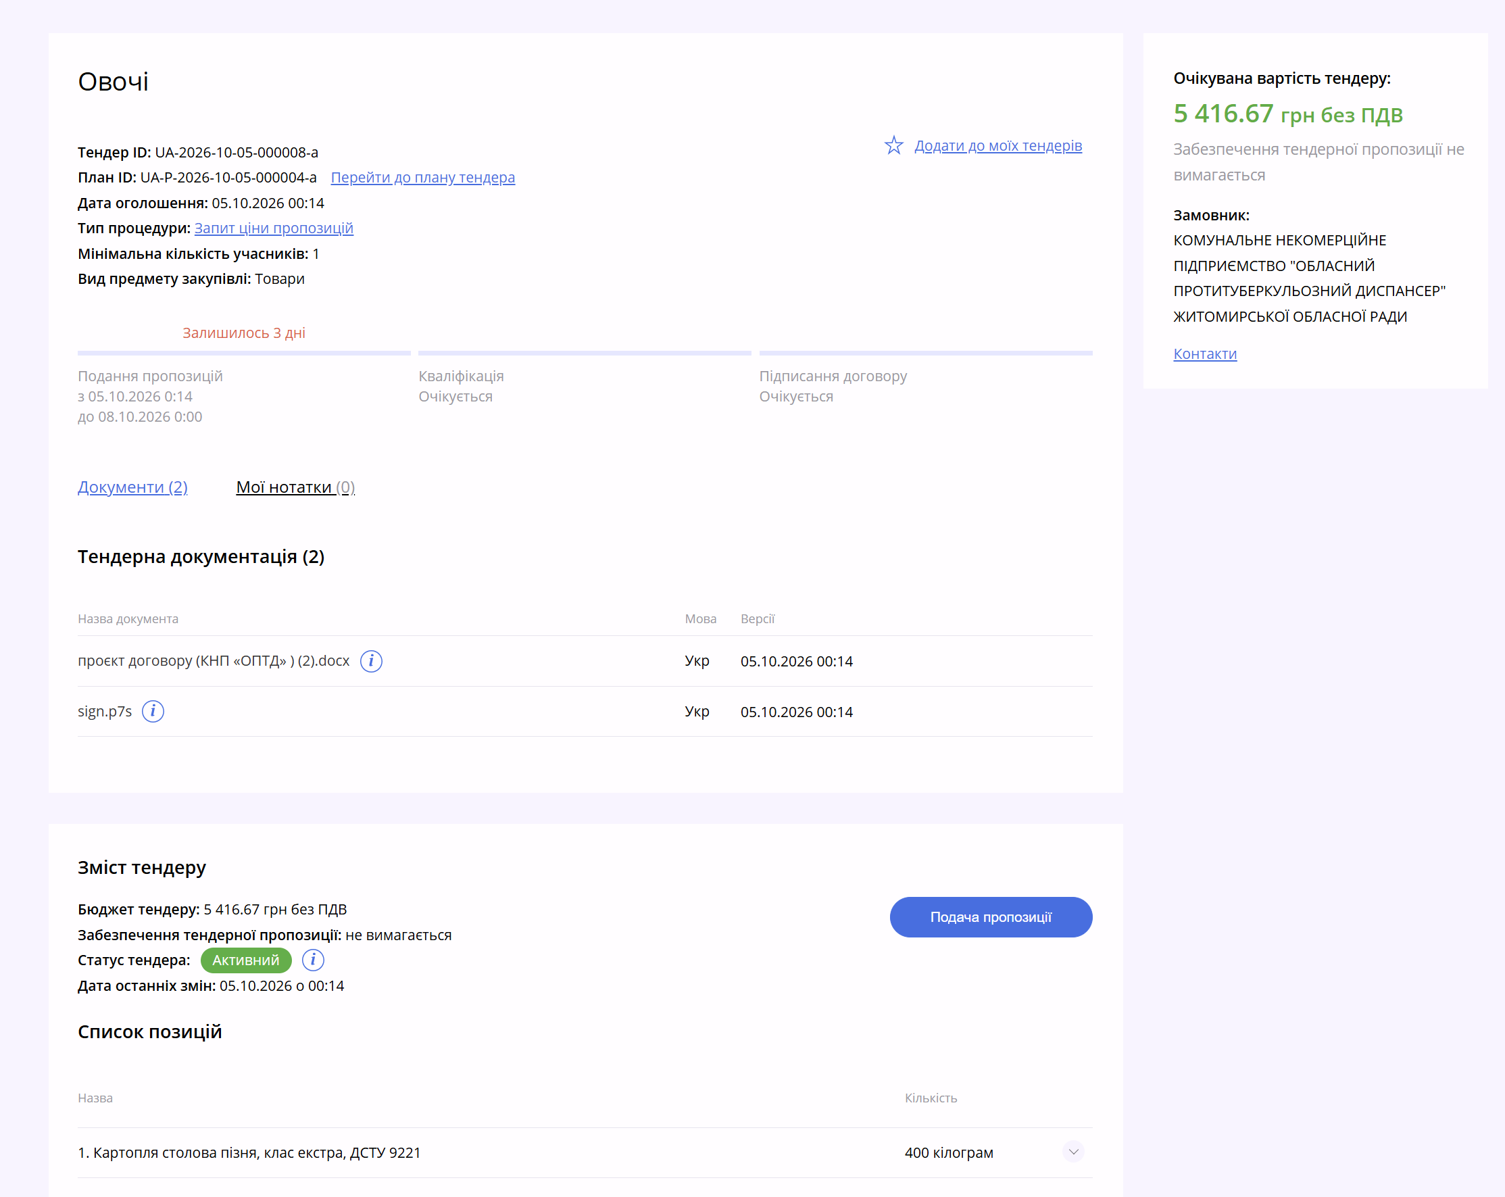Open info icon next to проєкт договору docx
Viewport: 1505px width, 1197px height.
pyautogui.click(x=370, y=661)
